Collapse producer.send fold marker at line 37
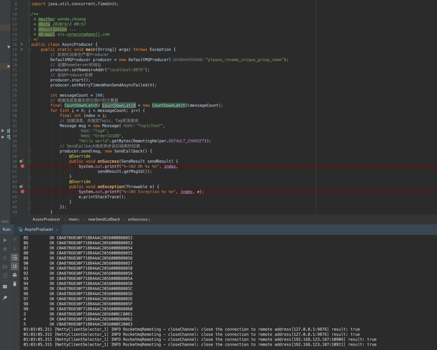Image resolution: width=437 pixels, height=350 pixels. coord(29,151)
